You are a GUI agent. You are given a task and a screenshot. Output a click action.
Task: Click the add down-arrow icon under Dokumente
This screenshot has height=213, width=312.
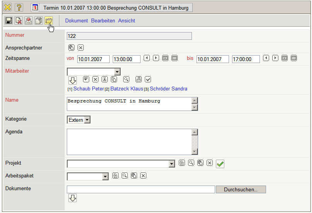click(73, 198)
